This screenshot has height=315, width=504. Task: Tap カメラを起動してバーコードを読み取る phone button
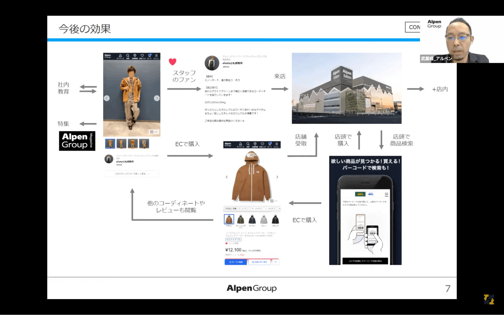coord(365,261)
